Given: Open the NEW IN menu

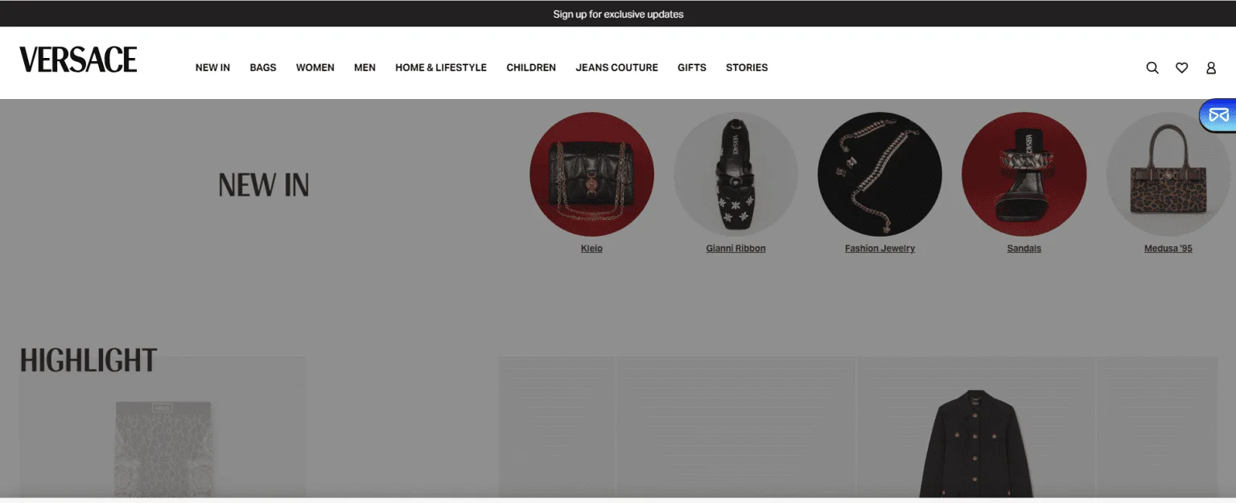Looking at the screenshot, I should [x=212, y=68].
